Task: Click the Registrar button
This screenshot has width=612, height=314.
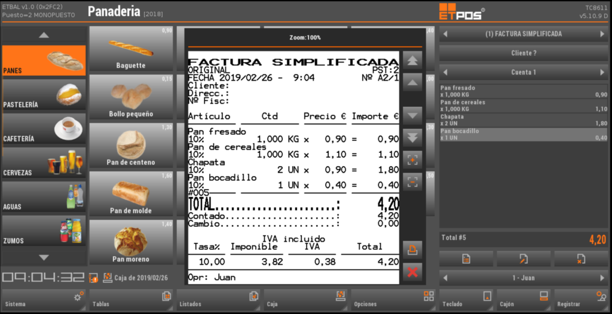Action: pyautogui.click(x=581, y=300)
